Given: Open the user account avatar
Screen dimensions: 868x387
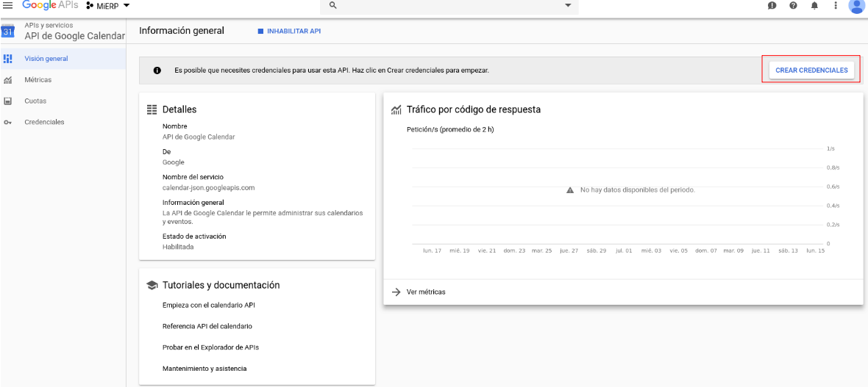Looking at the screenshot, I should [x=856, y=6].
